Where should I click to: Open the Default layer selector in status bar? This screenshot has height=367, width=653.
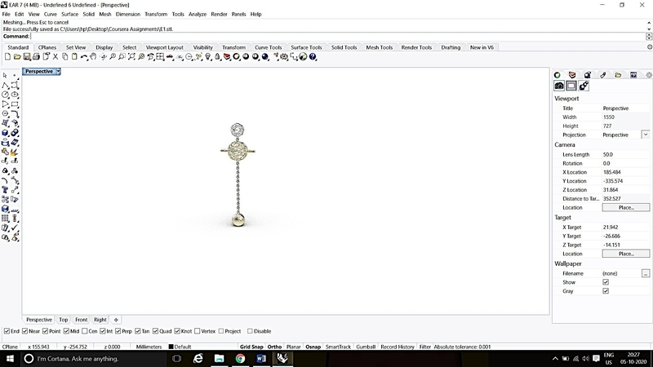pyautogui.click(x=180, y=347)
